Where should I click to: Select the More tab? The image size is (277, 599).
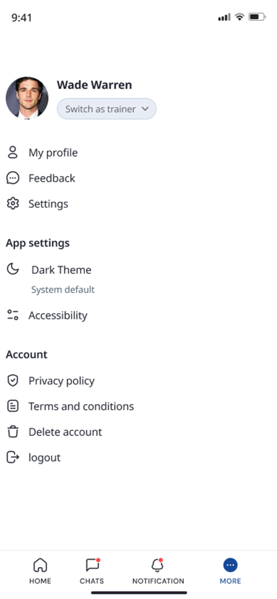point(230,571)
